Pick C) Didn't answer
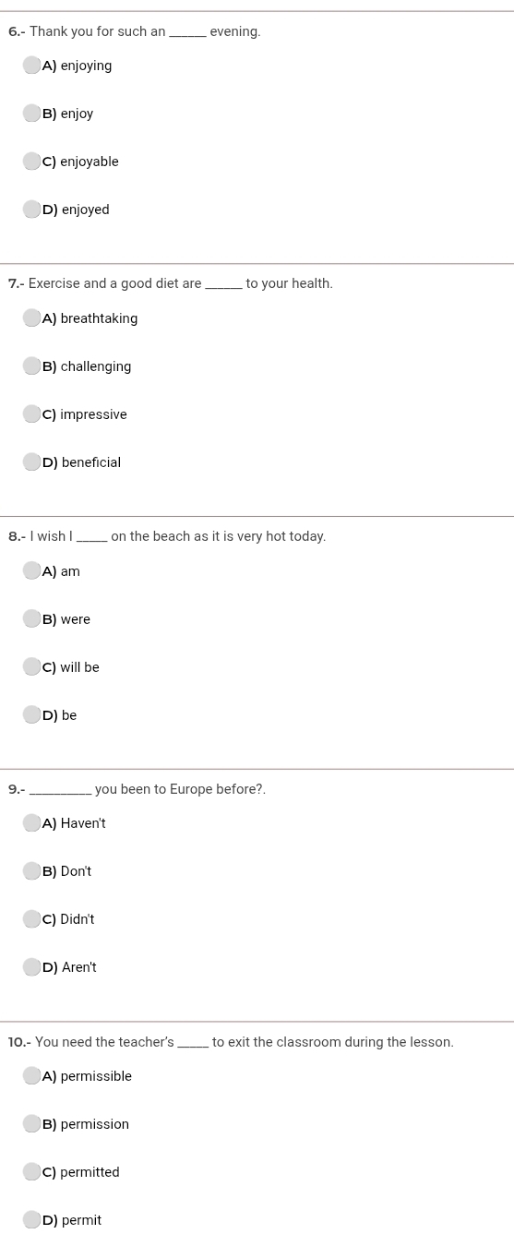 [32, 919]
